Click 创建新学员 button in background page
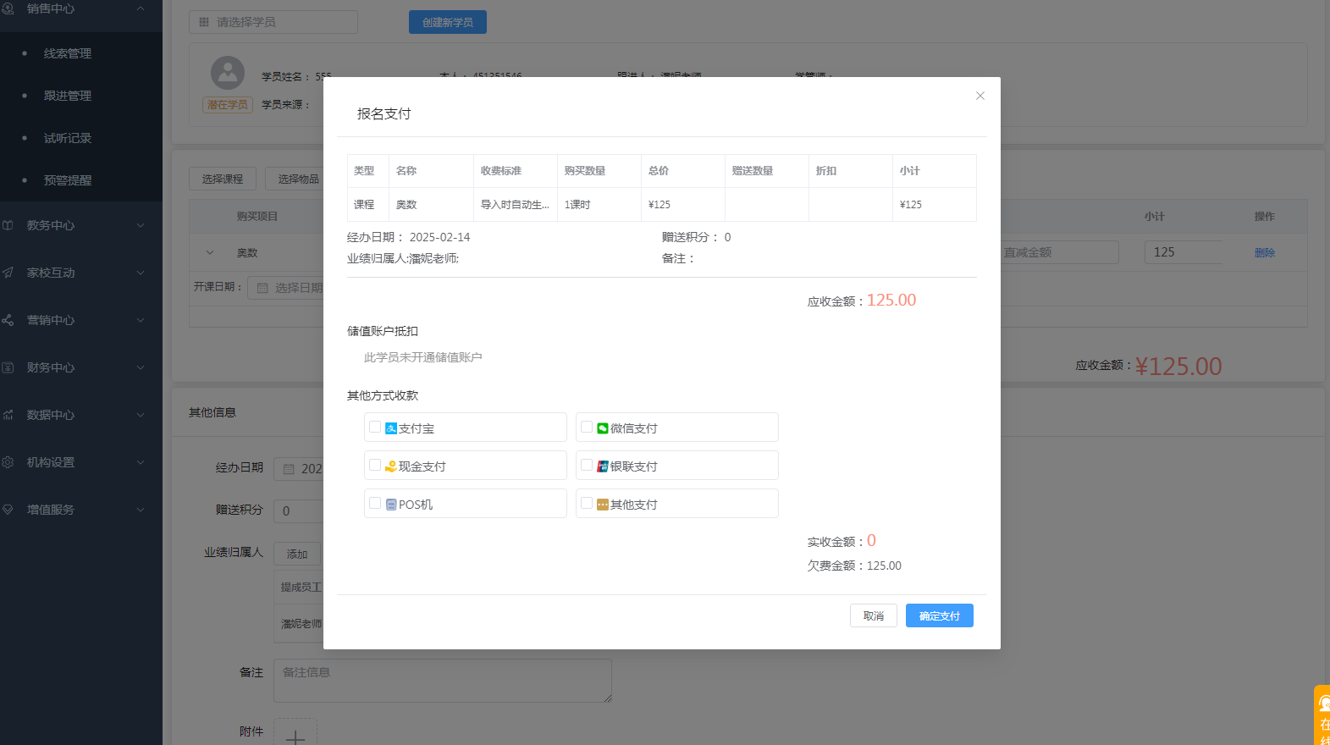The image size is (1330, 745). pyautogui.click(x=448, y=22)
